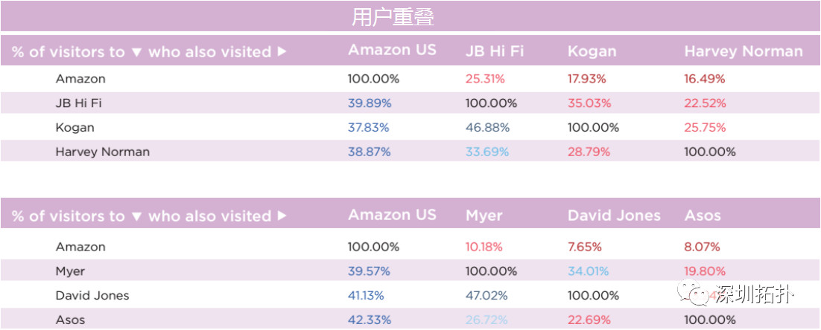Image resolution: width=821 pixels, height=330 pixels.
Task: Click the down triangle in second table header
Action: (136, 216)
